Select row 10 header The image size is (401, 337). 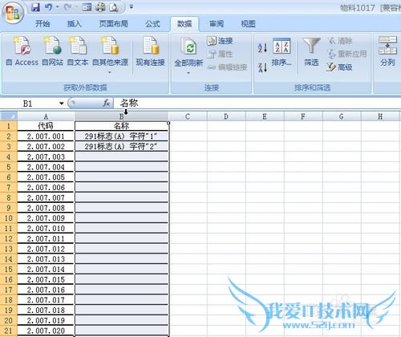click(x=9, y=218)
